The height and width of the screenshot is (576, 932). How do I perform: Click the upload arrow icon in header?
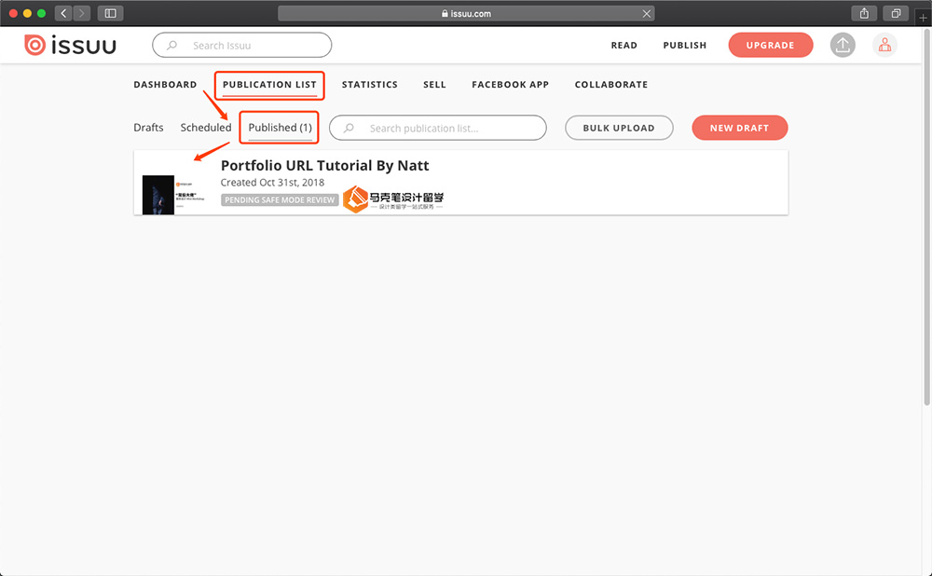click(843, 45)
